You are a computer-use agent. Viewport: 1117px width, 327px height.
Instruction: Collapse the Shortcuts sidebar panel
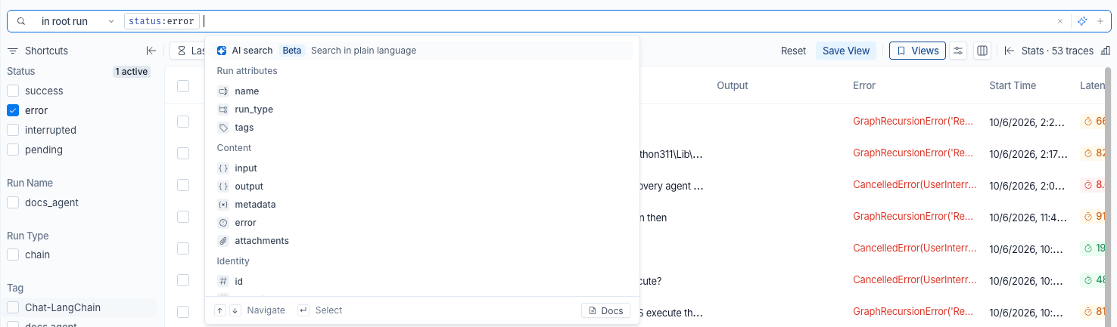pyautogui.click(x=151, y=51)
